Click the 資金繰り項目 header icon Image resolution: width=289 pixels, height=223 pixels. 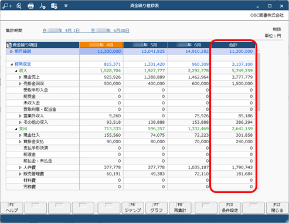[x=9, y=45]
